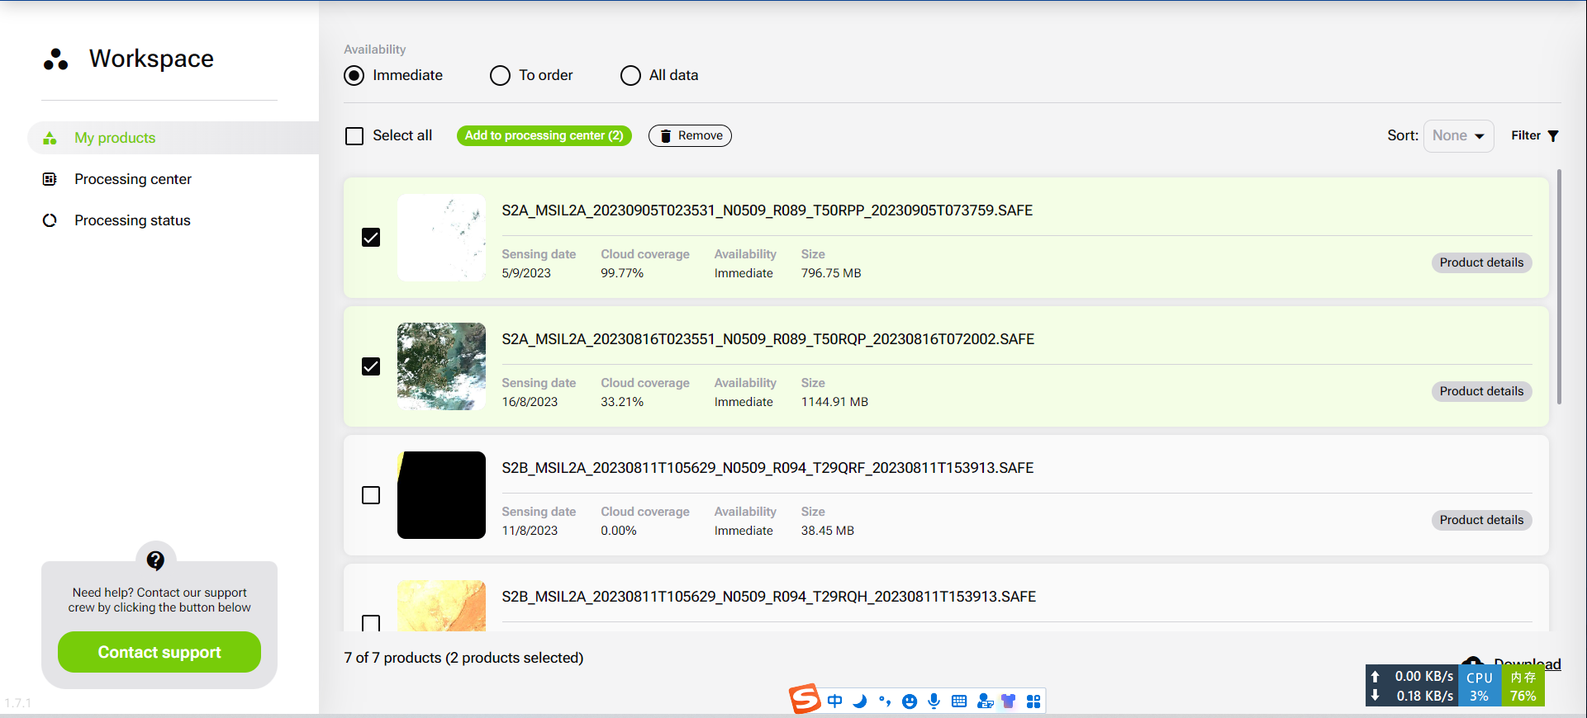Click the help question mark icon

[155, 560]
